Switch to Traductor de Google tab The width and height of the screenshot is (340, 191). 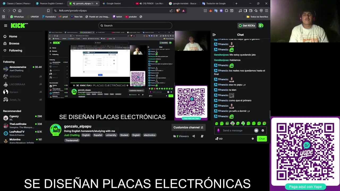[216, 3]
